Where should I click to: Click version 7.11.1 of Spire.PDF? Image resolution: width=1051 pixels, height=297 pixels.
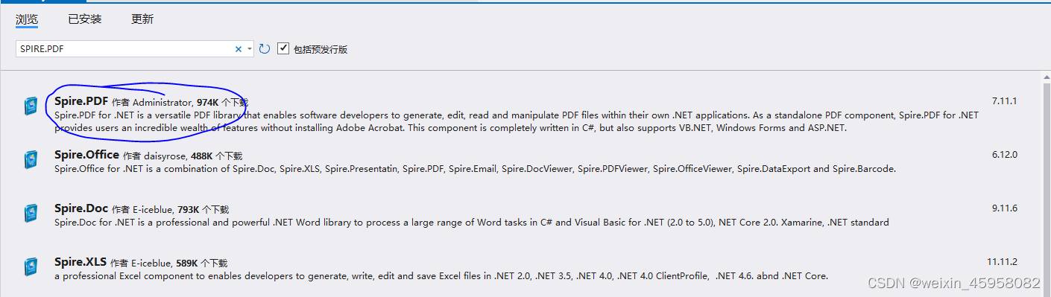tap(1004, 100)
